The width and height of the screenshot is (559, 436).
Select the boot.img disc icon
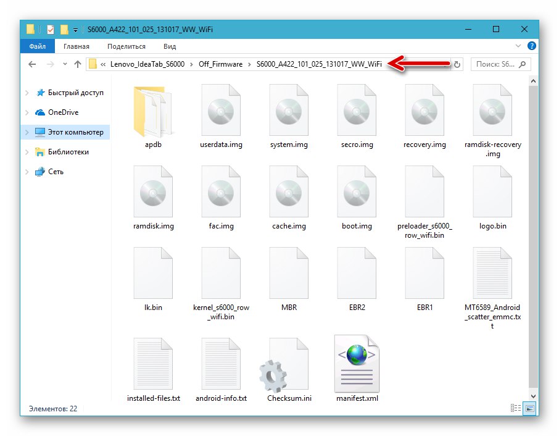tap(357, 193)
